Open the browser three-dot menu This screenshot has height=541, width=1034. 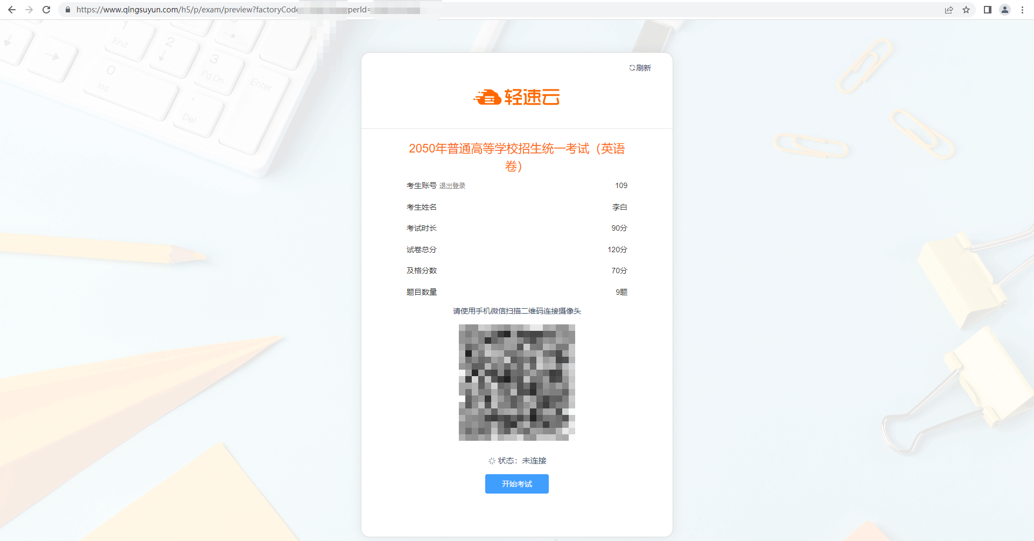1022,10
